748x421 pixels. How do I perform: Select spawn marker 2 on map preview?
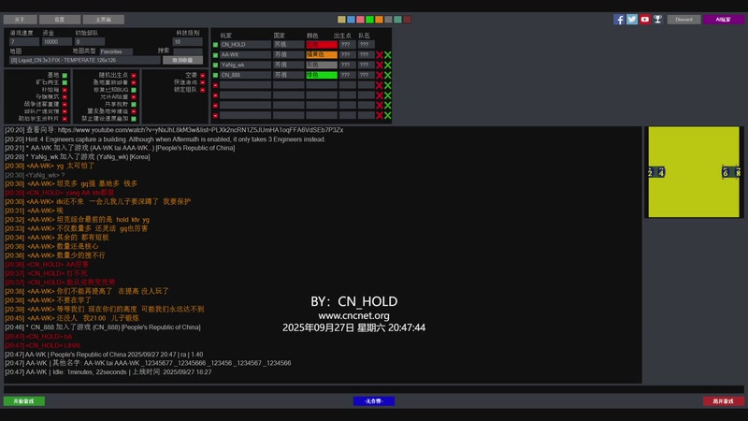coord(650,172)
